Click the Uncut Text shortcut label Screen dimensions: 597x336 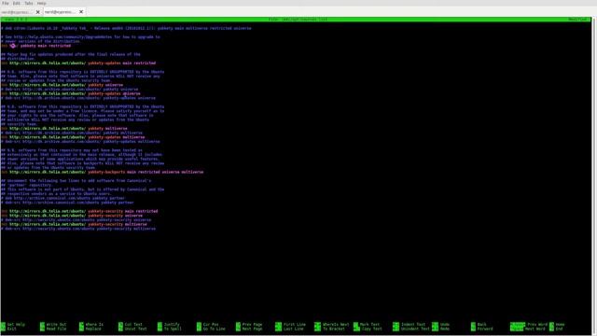pyautogui.click(x=135, y=329)
